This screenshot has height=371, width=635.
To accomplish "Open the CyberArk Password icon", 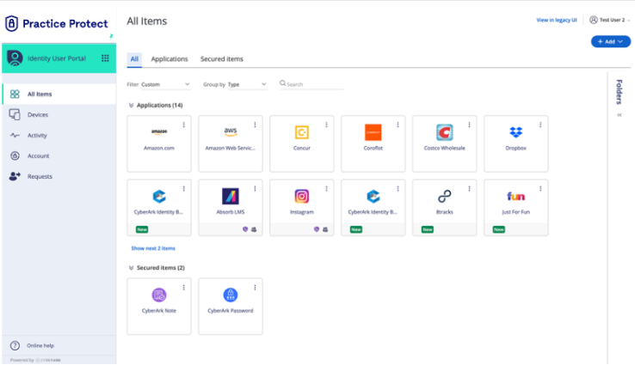I will 231,295.
